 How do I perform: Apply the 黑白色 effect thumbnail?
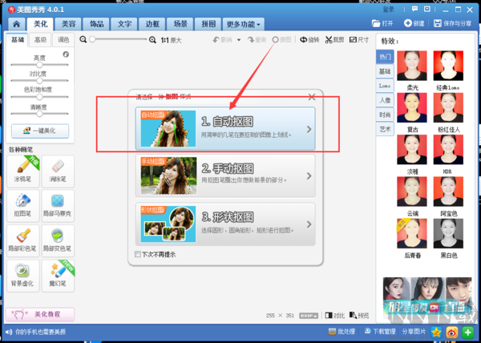(448, 233)
